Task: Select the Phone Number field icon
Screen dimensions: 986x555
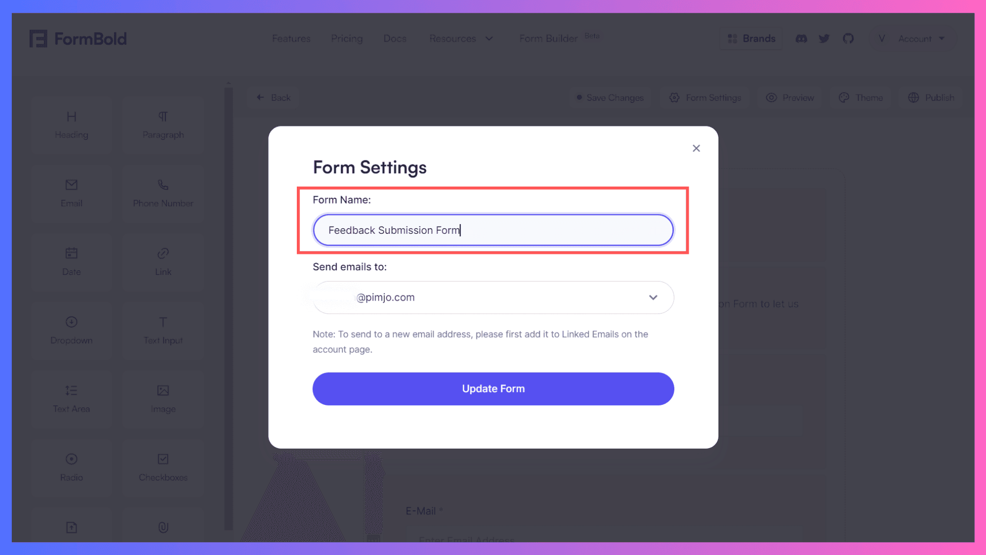Action: click(x=163, y=184)
